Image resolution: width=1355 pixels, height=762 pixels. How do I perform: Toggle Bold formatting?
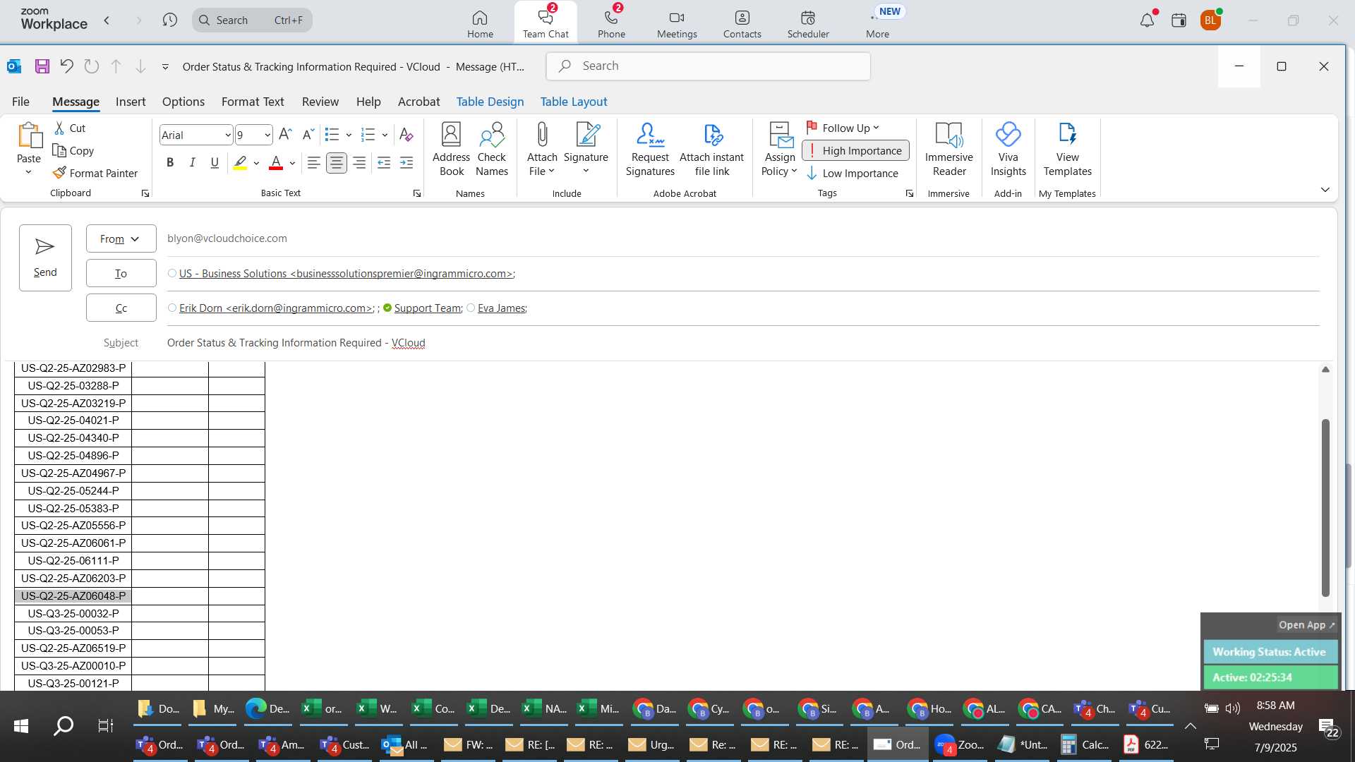[170, 163]
